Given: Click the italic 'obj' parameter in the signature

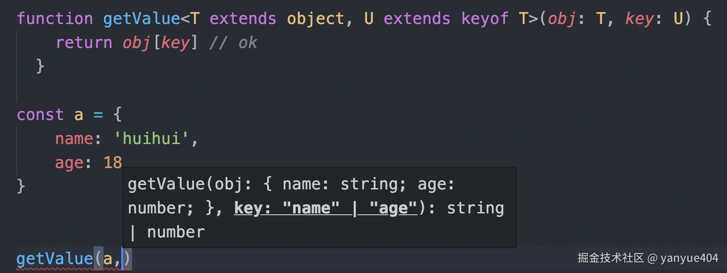Looking at the screenshot, I should pyautogui.click(x=562, y=19).
